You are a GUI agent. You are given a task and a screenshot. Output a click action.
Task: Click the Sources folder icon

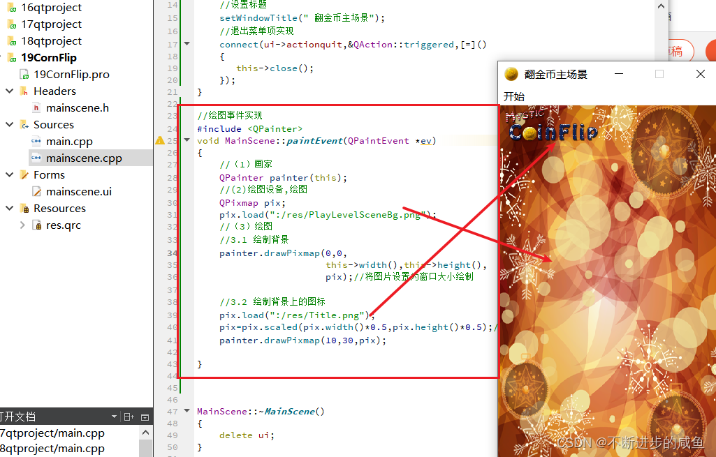(24, 124)
